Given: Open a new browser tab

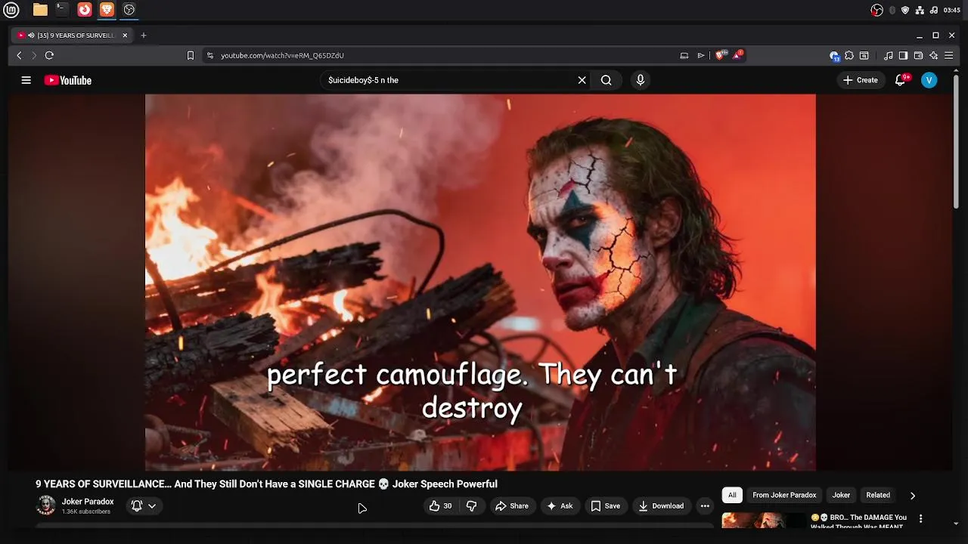Looking at the screenshot, I should (x=143, y=35).
